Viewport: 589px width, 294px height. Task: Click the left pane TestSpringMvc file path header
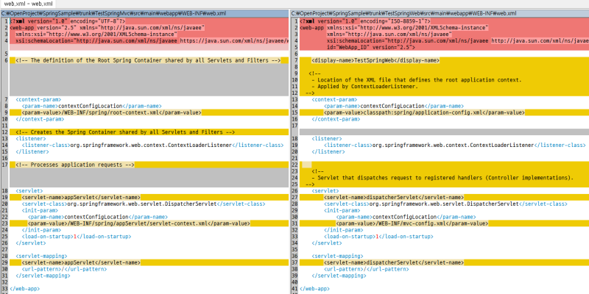[144, 13]
